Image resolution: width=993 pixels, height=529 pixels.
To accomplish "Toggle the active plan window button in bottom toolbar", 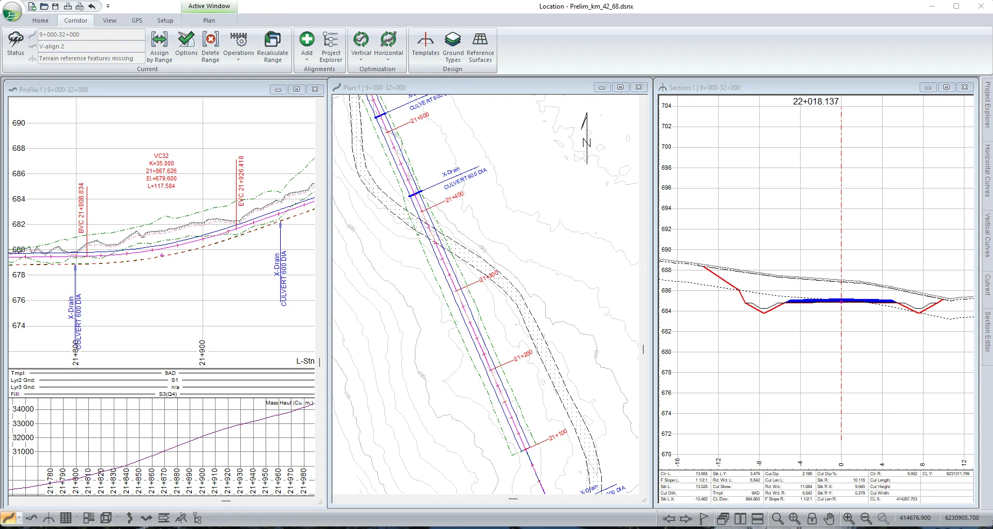I will point(9,518).
